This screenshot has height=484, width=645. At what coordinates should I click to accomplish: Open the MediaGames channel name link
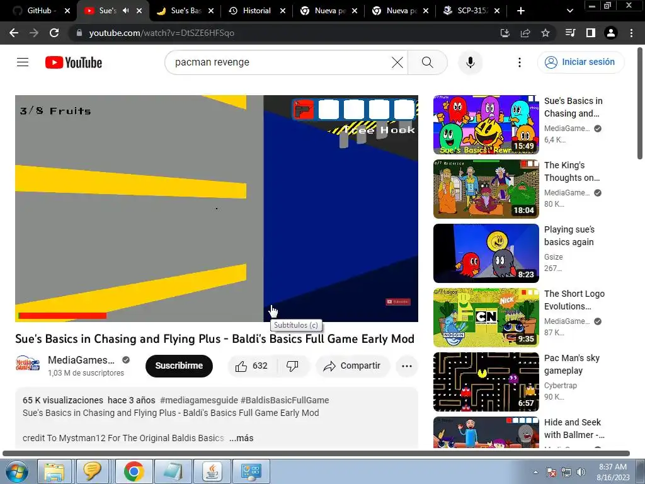(81, 360)
